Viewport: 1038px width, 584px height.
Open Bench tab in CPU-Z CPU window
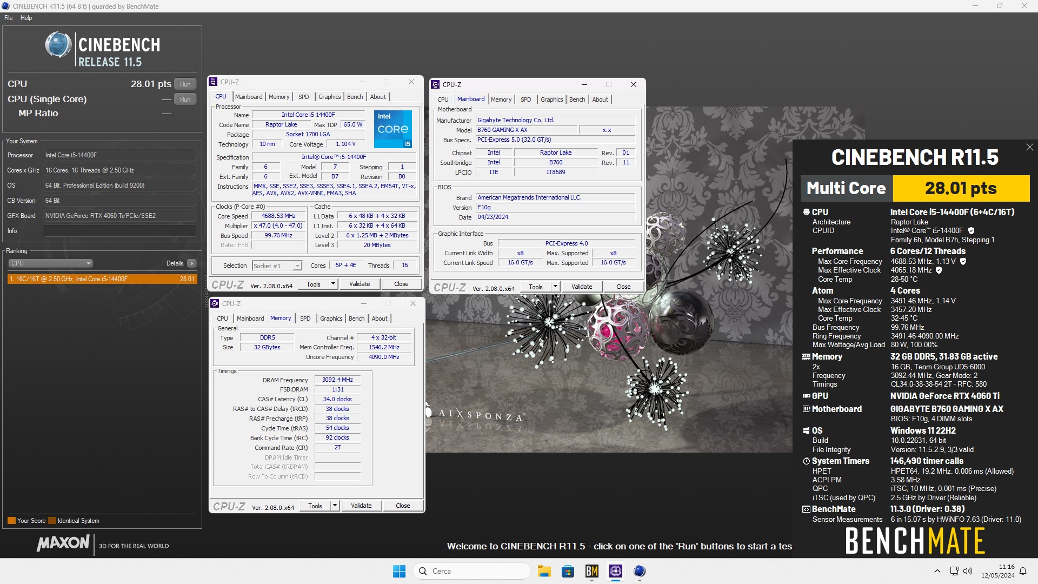(355, 97)
